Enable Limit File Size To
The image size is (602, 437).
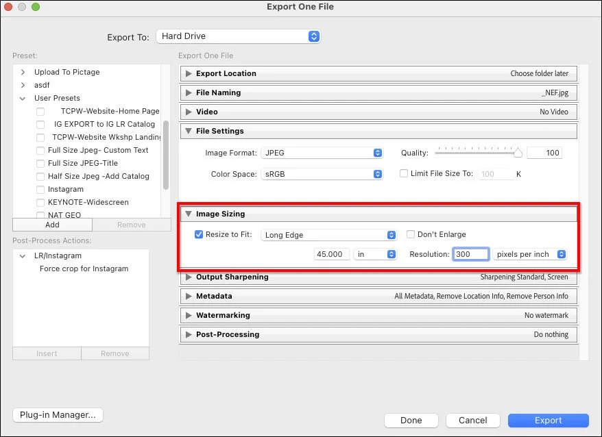(x=404, y=173)
